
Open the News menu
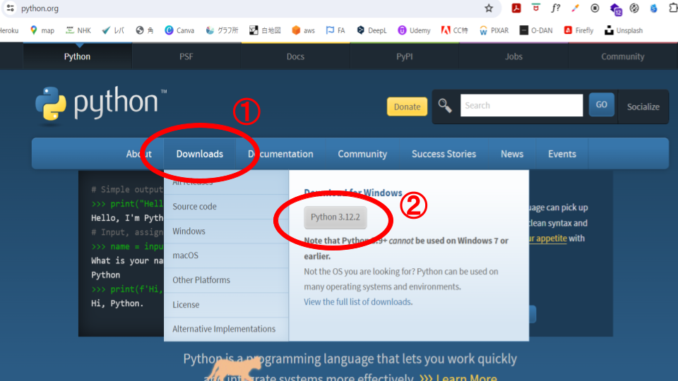point(512,154)
